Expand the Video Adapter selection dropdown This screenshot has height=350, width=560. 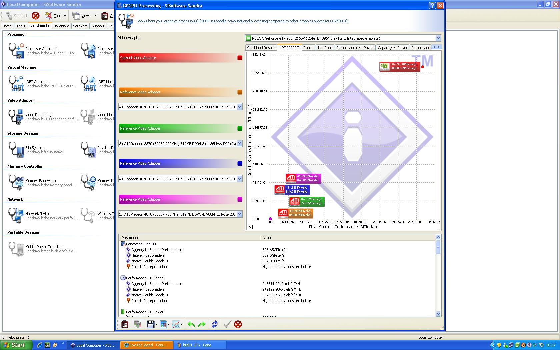pos(438,38)
